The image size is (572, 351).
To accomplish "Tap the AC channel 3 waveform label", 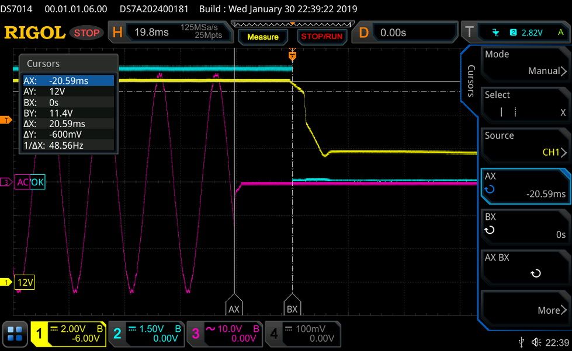I will [x=22, y=182].
